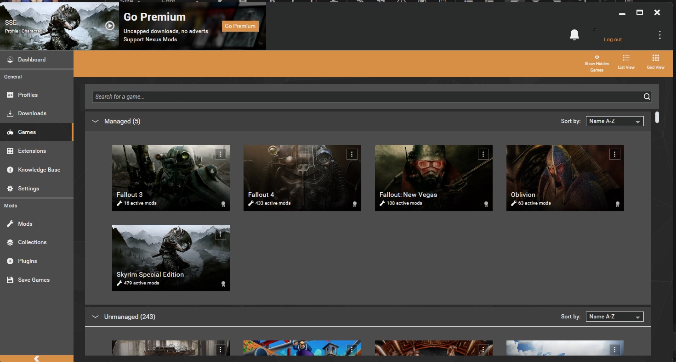
Task: Switch to List View
Action: coord(626,62)
